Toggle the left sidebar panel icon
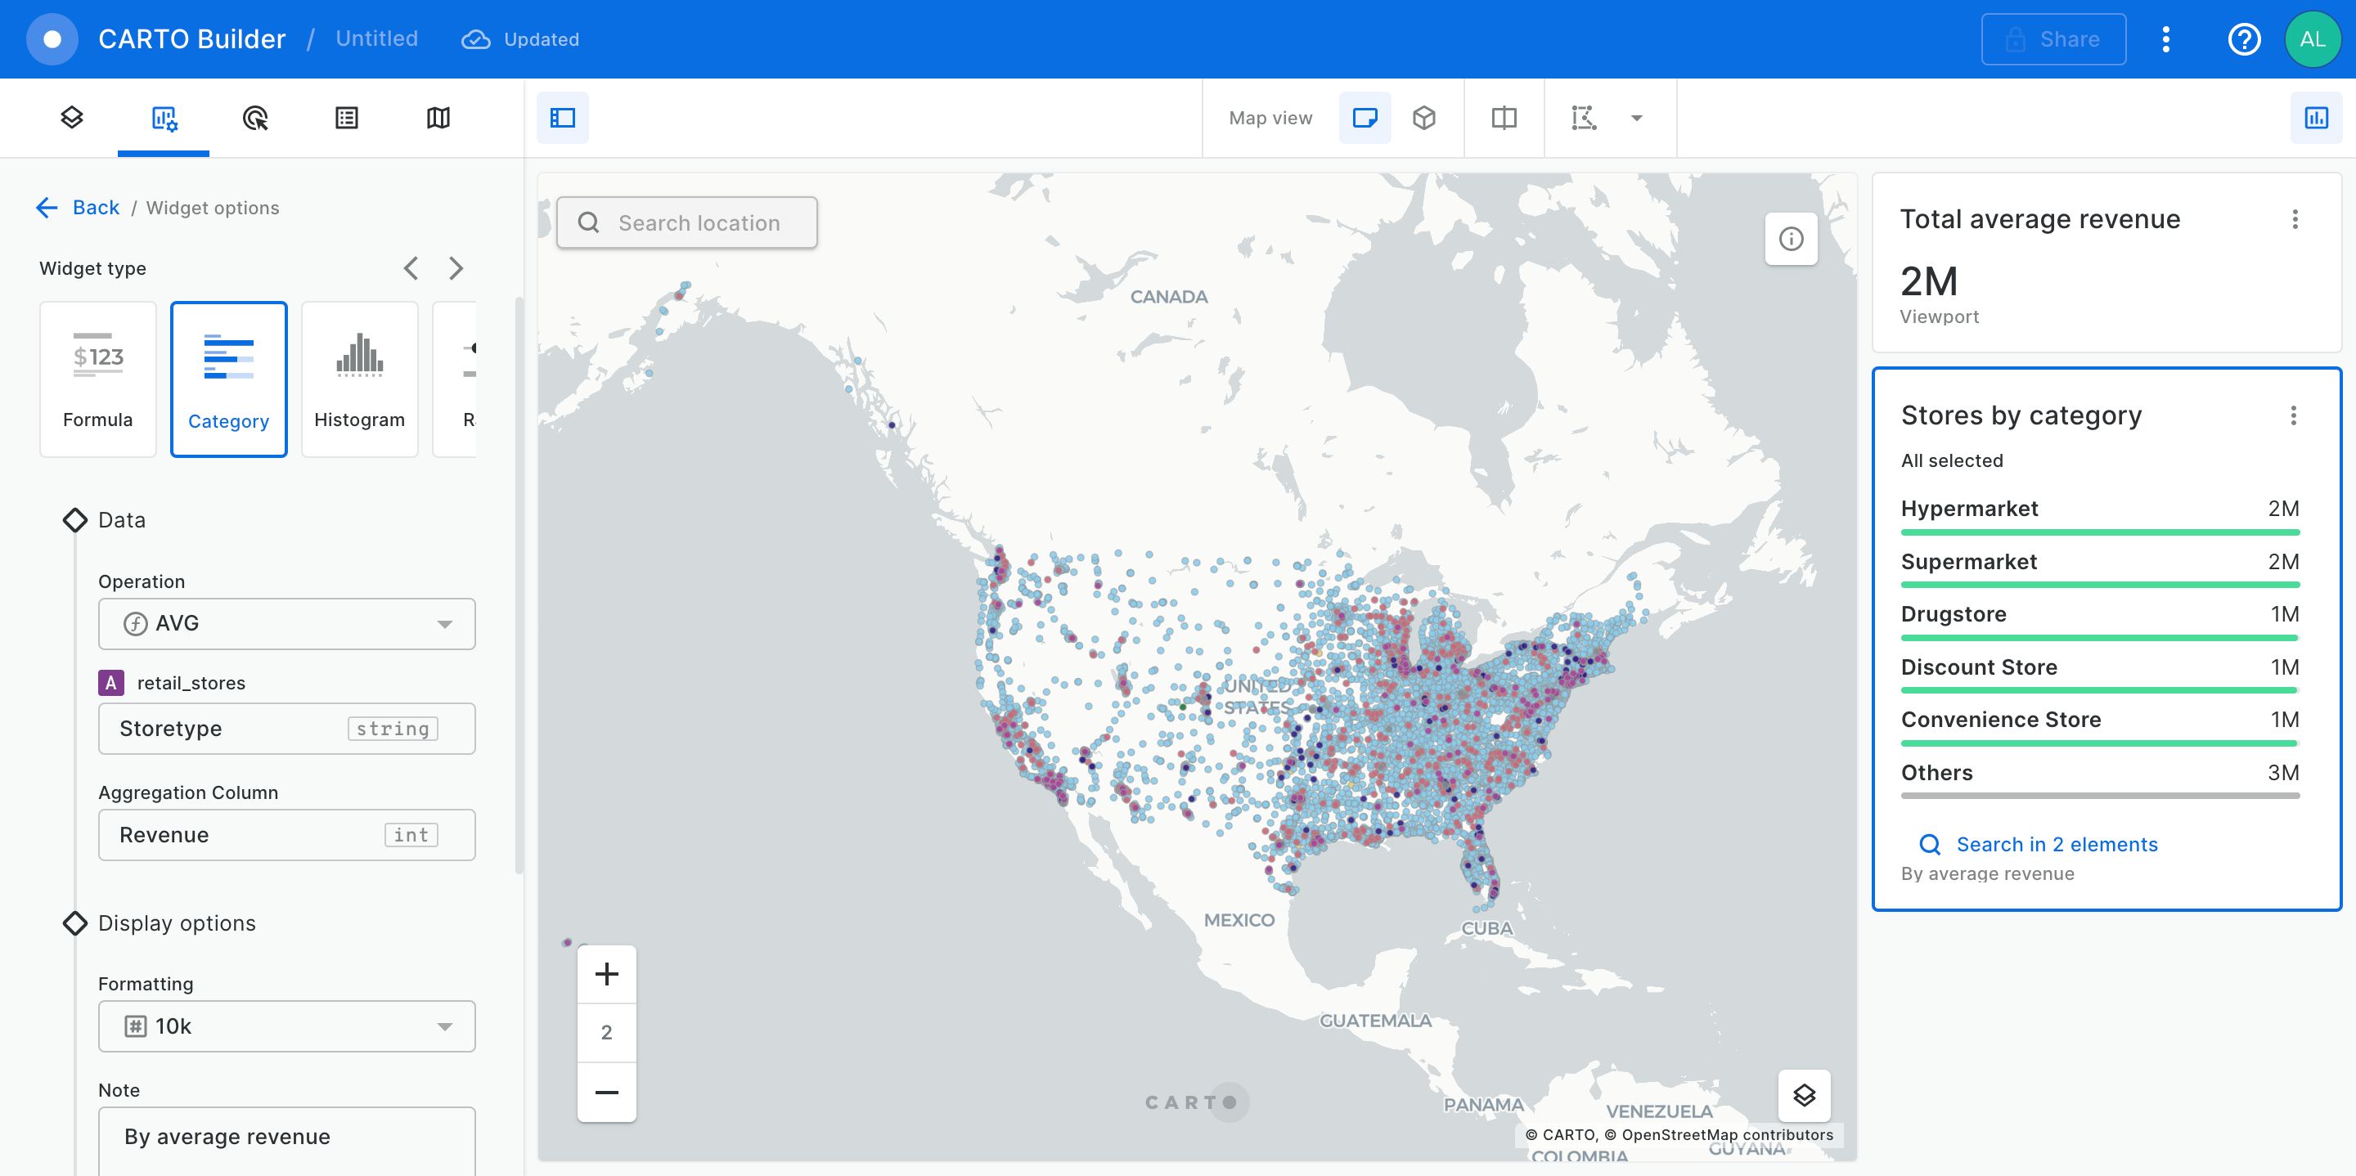This screenshot has height=1176, width=2356. pyautogui.click(x=563, y=118)
